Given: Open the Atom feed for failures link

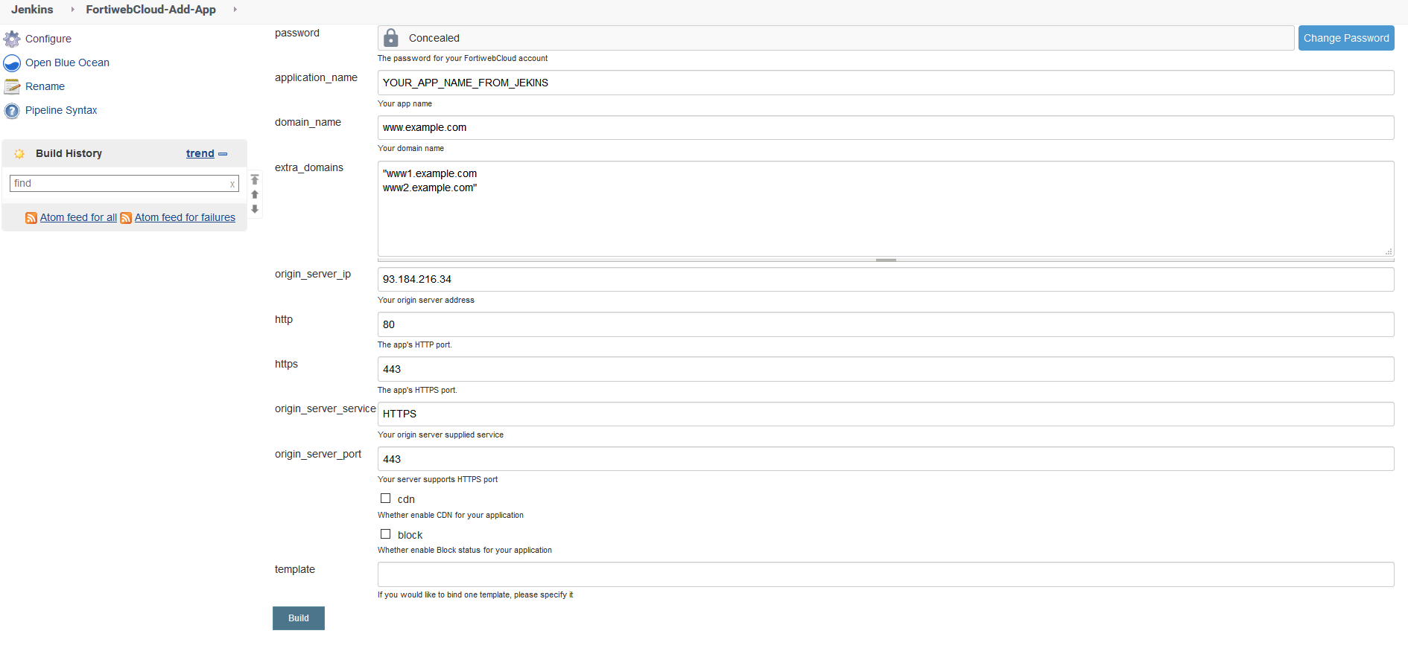Looking at the screenshot, I should tap(185, 217).
